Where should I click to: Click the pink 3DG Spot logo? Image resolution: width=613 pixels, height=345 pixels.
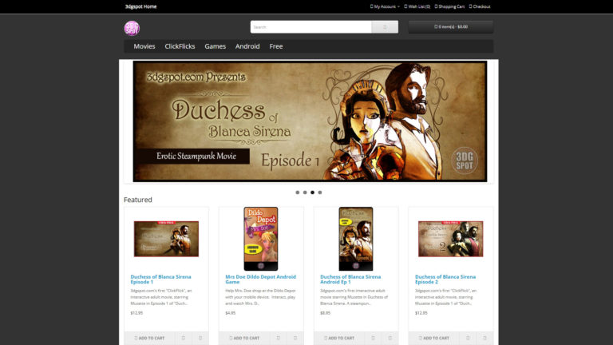point(132,28)
